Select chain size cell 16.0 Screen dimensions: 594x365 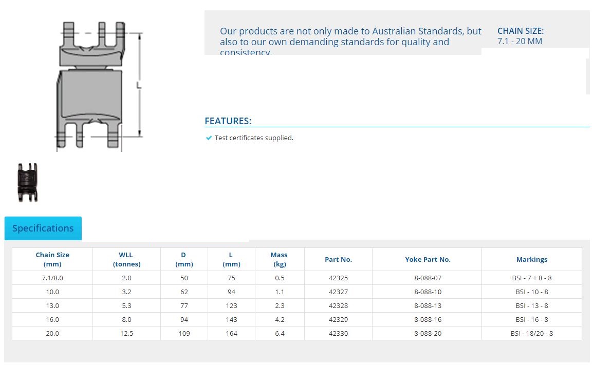[52, 319]
